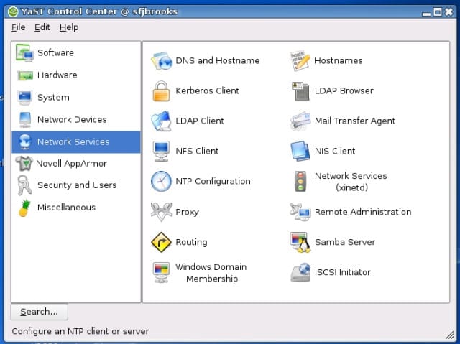Click the Software category icon
The width and height of the screenshot is (460, 344).
[25, 52]
